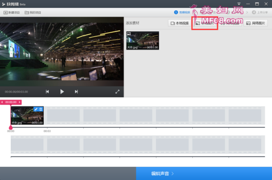Switch to step 1 剪辑视频 tab
This screenshot has height=180, width=272.
pyautogui.click(x=182, y=12)
